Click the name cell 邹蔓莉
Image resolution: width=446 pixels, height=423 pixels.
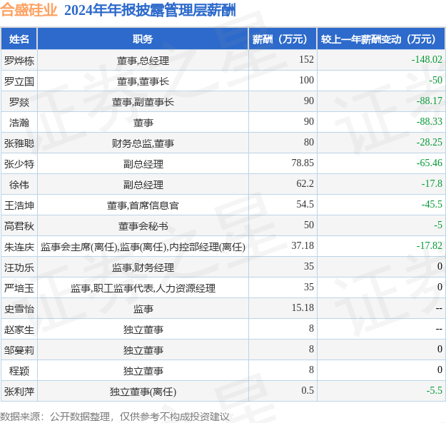pos(19,350)
